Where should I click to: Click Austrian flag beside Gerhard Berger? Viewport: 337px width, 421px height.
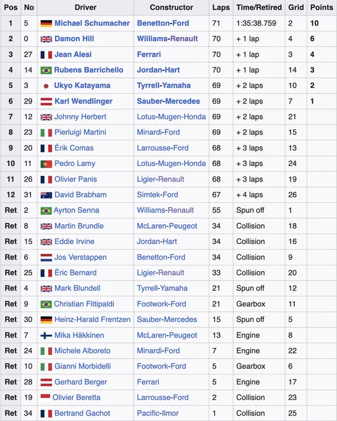pos(46,383)
